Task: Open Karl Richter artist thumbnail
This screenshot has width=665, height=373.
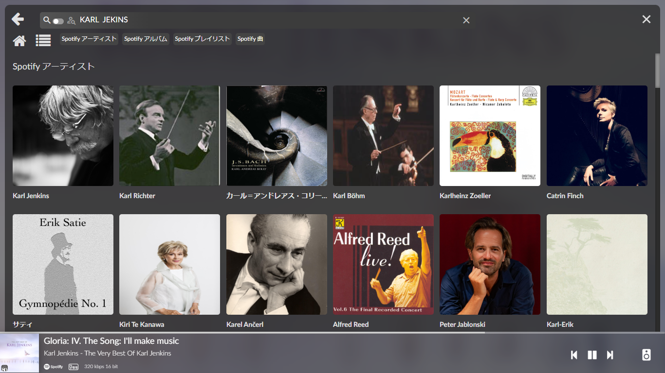Action: click(169, 136)
